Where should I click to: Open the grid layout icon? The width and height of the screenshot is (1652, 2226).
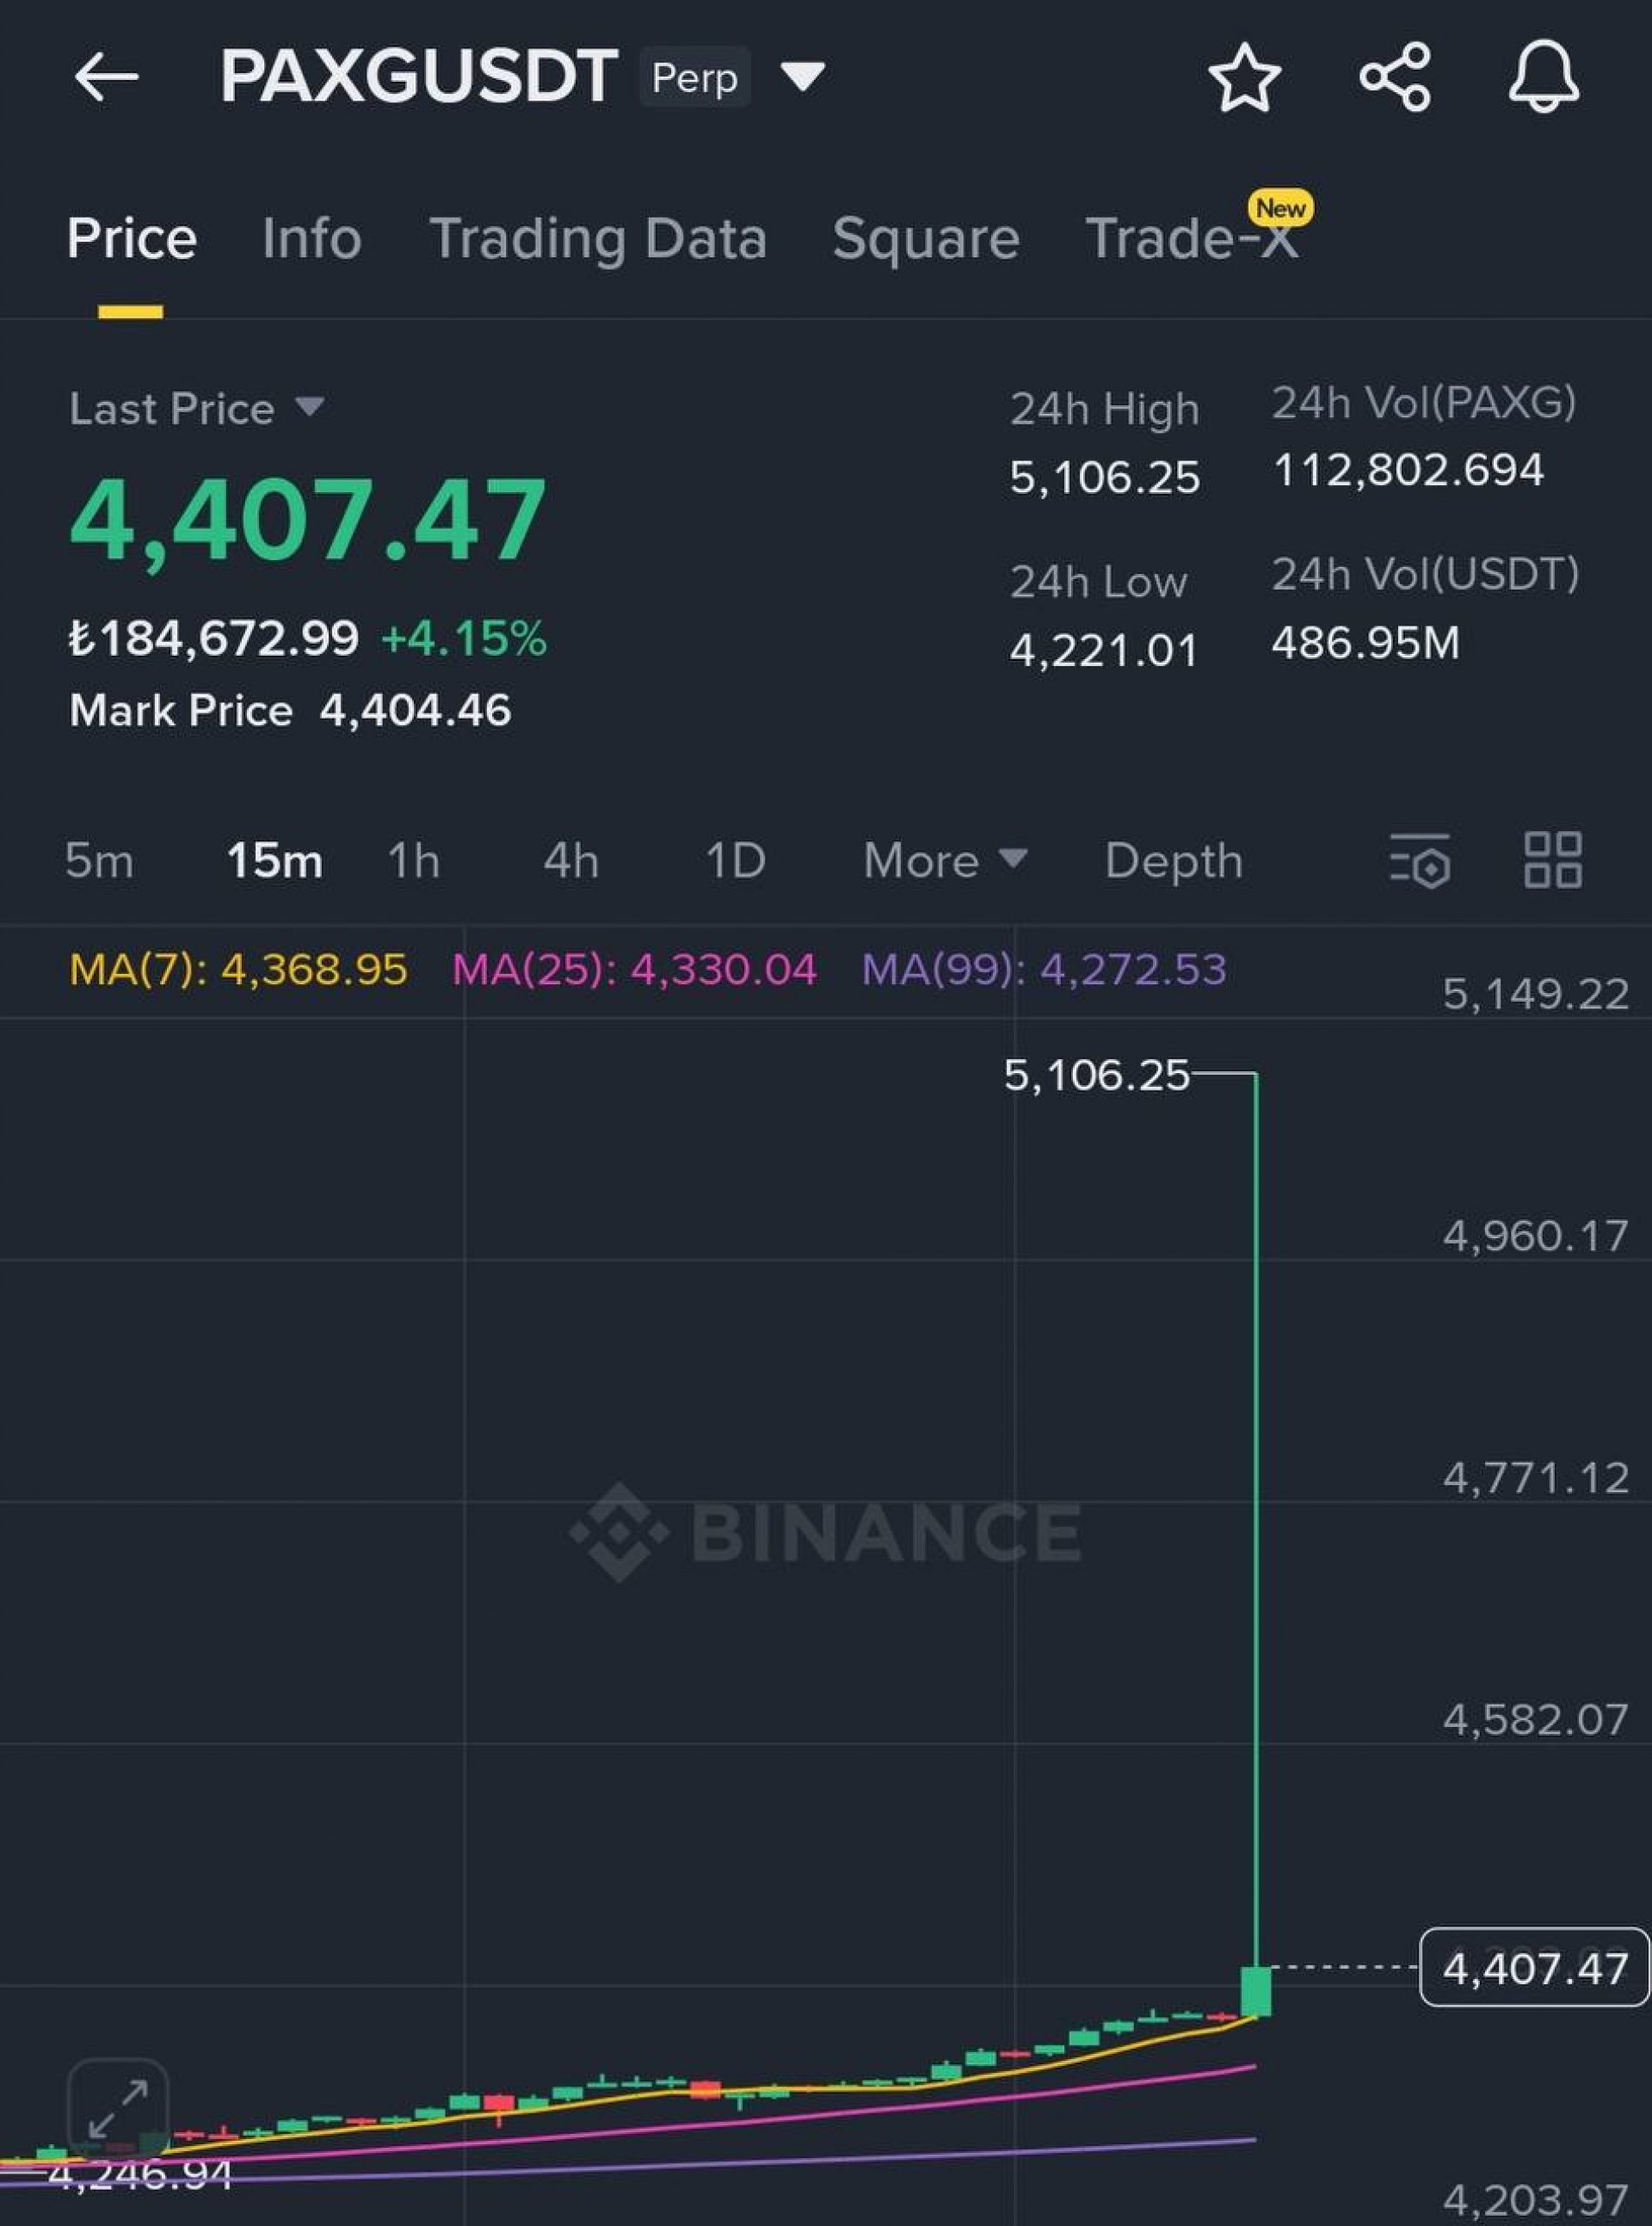(x=1552, y=861)
